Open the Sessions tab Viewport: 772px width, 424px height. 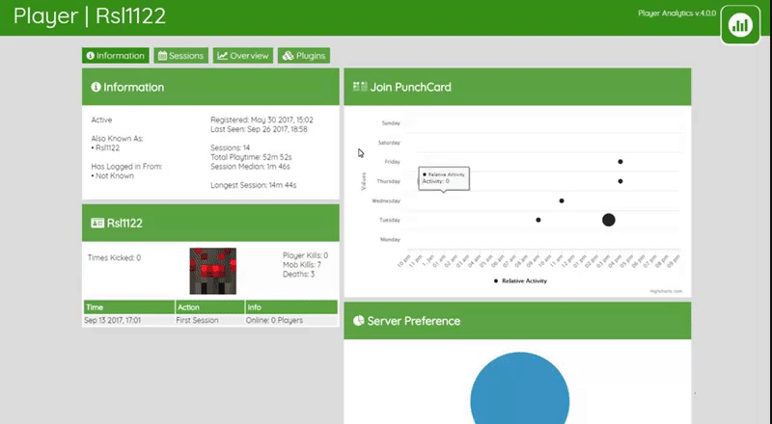[x=180, y=56]
